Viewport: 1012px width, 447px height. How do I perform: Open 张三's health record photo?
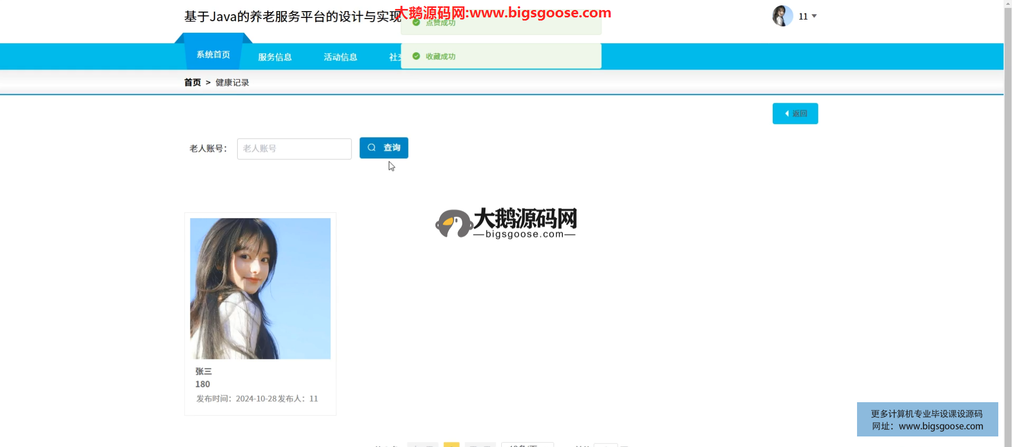pos(260,288)
